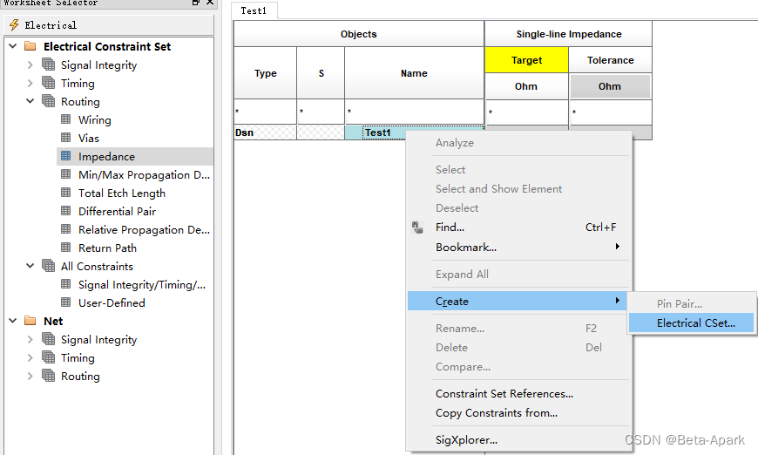Expand the Timing node under Net

(x=30, y=358)
